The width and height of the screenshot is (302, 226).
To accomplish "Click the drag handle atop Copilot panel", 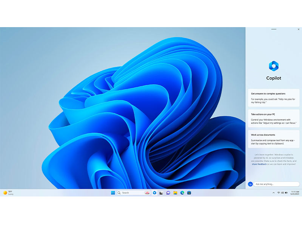I will click(x=274, y=29).
